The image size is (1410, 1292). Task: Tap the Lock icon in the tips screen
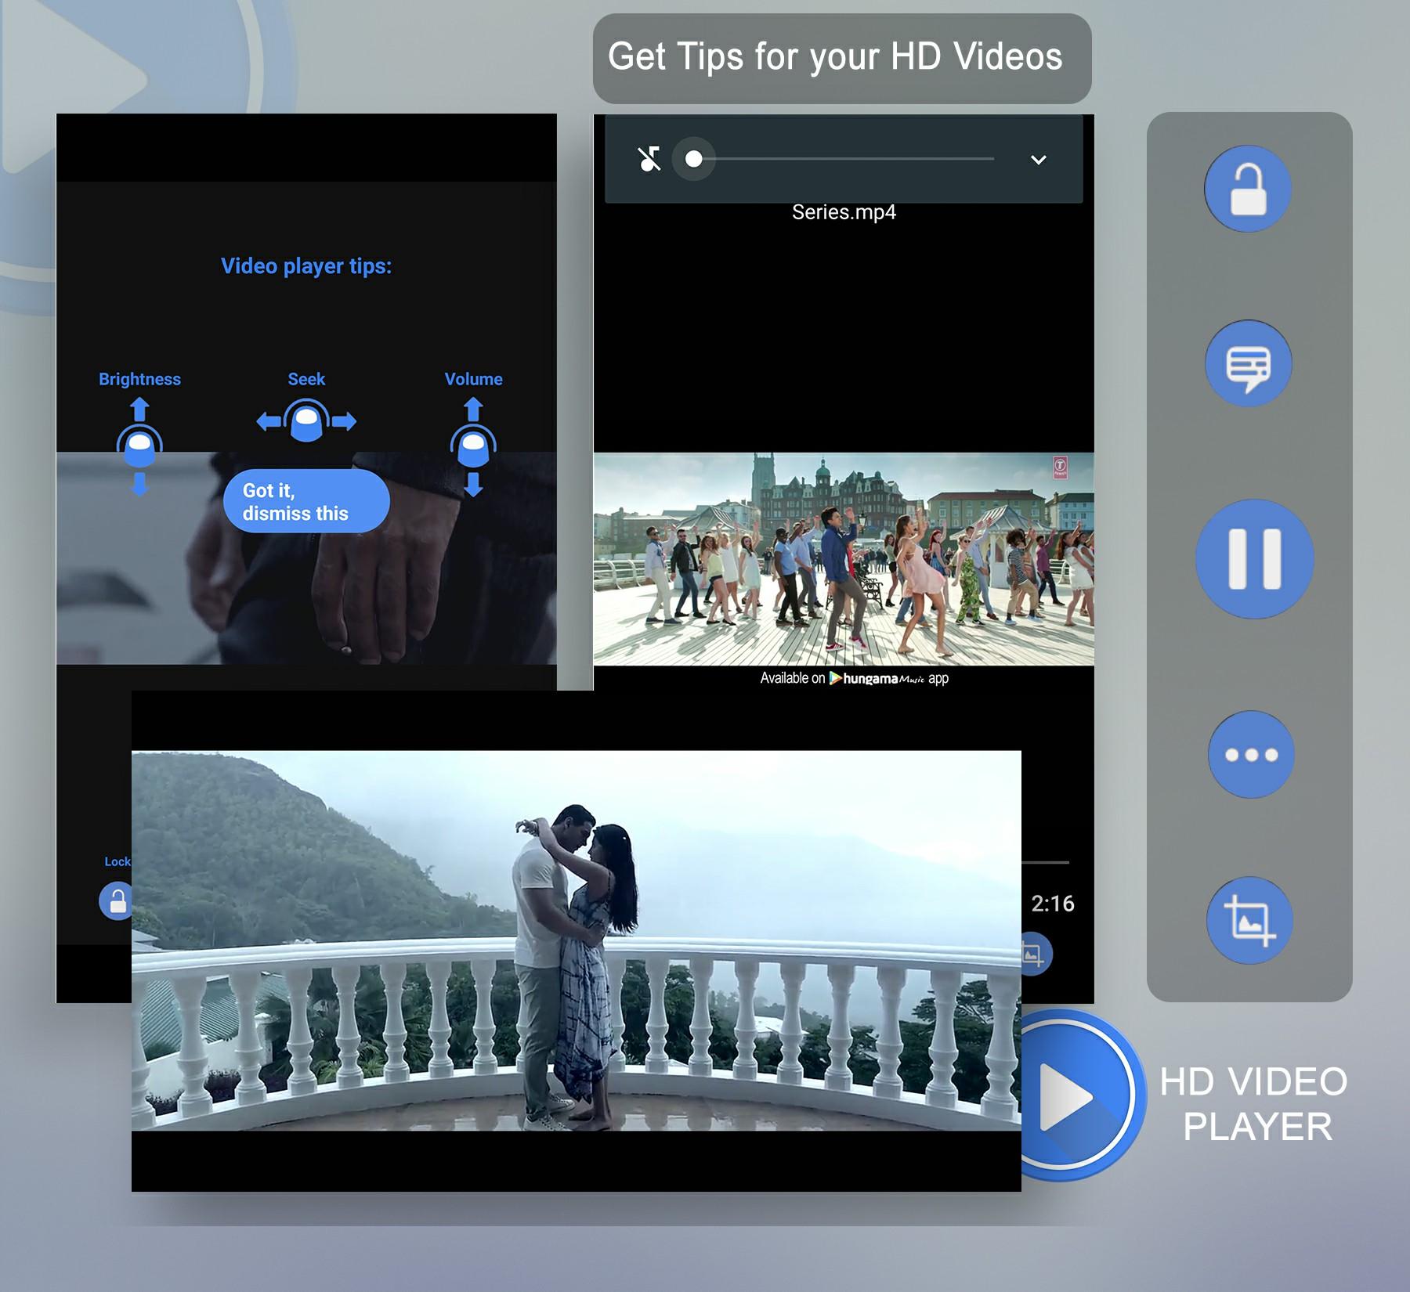(117, 900)
